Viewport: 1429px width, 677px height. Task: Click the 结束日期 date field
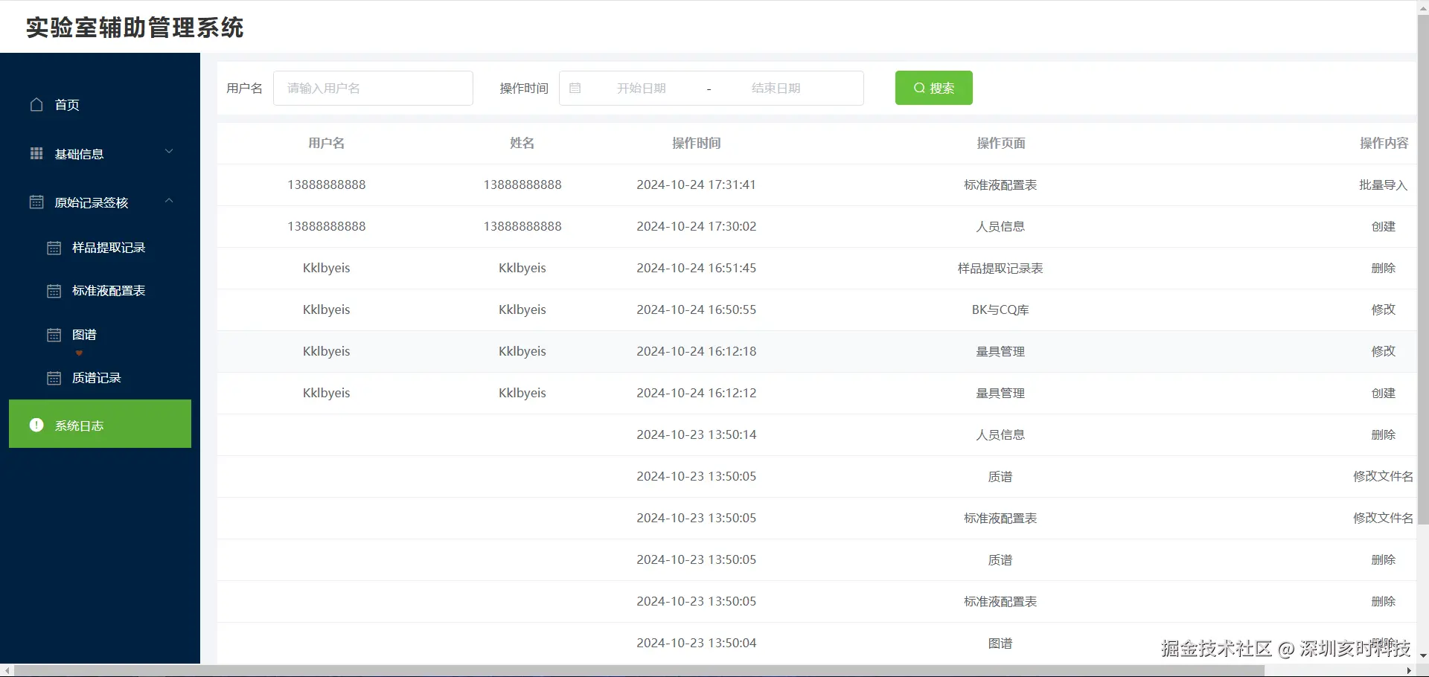click(x=776, y=88)
